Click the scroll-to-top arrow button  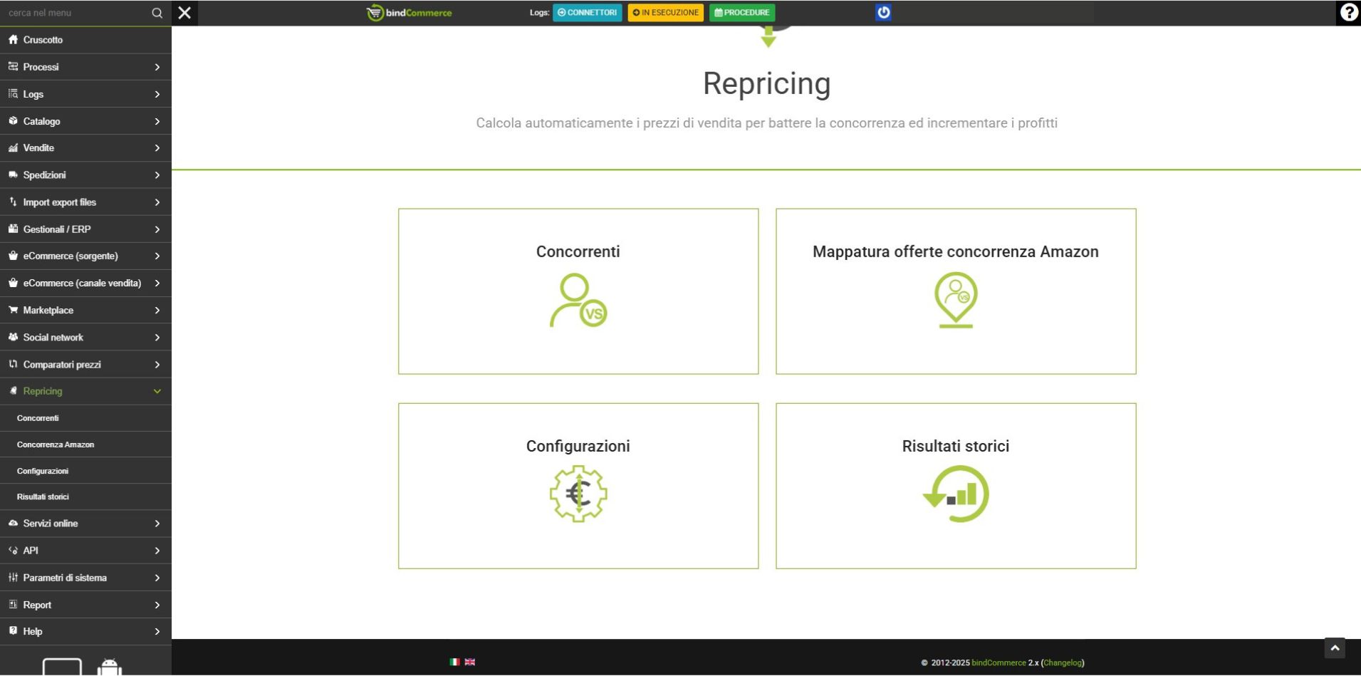pyautogui.click(x=1335, y=648)
